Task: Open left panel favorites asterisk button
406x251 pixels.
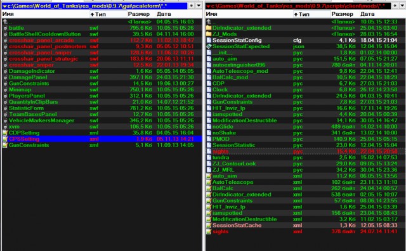Action: 192,6
